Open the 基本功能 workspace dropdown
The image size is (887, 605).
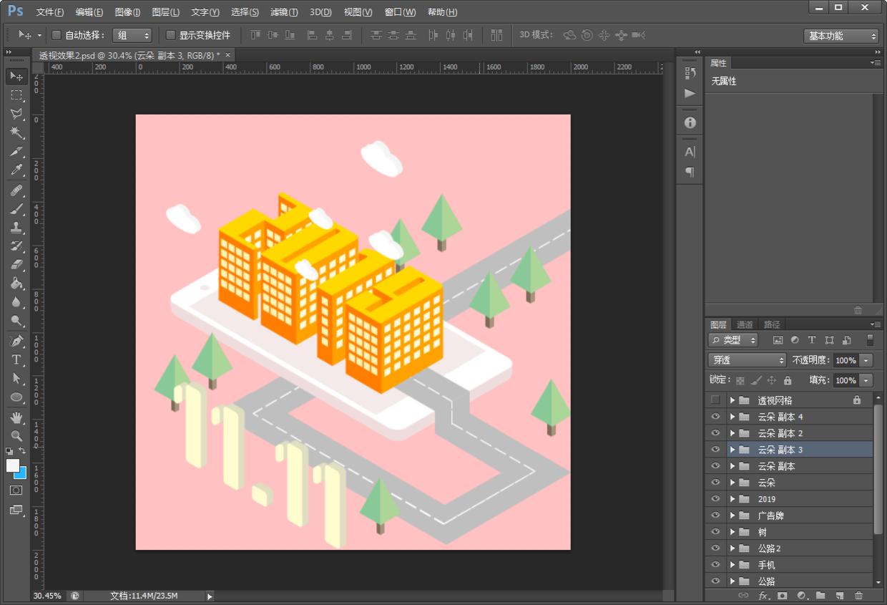point(841,36)
